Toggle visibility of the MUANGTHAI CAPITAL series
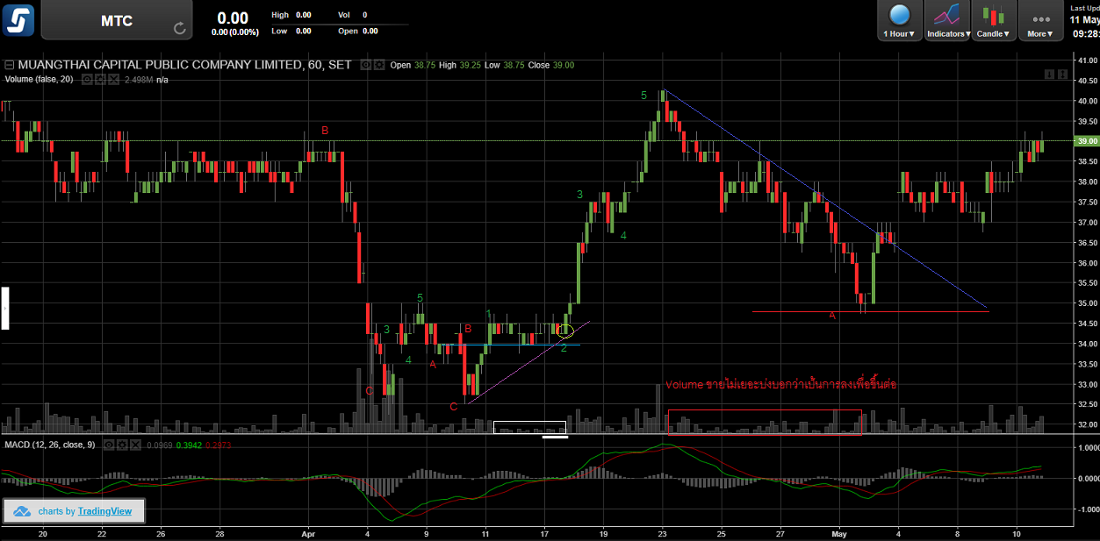This screenshot has width=1100, height=541. coord(366,65)
